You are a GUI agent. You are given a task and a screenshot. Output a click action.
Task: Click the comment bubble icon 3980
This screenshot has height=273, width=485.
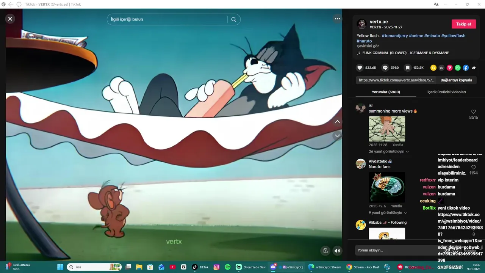(x=385, y=68)
